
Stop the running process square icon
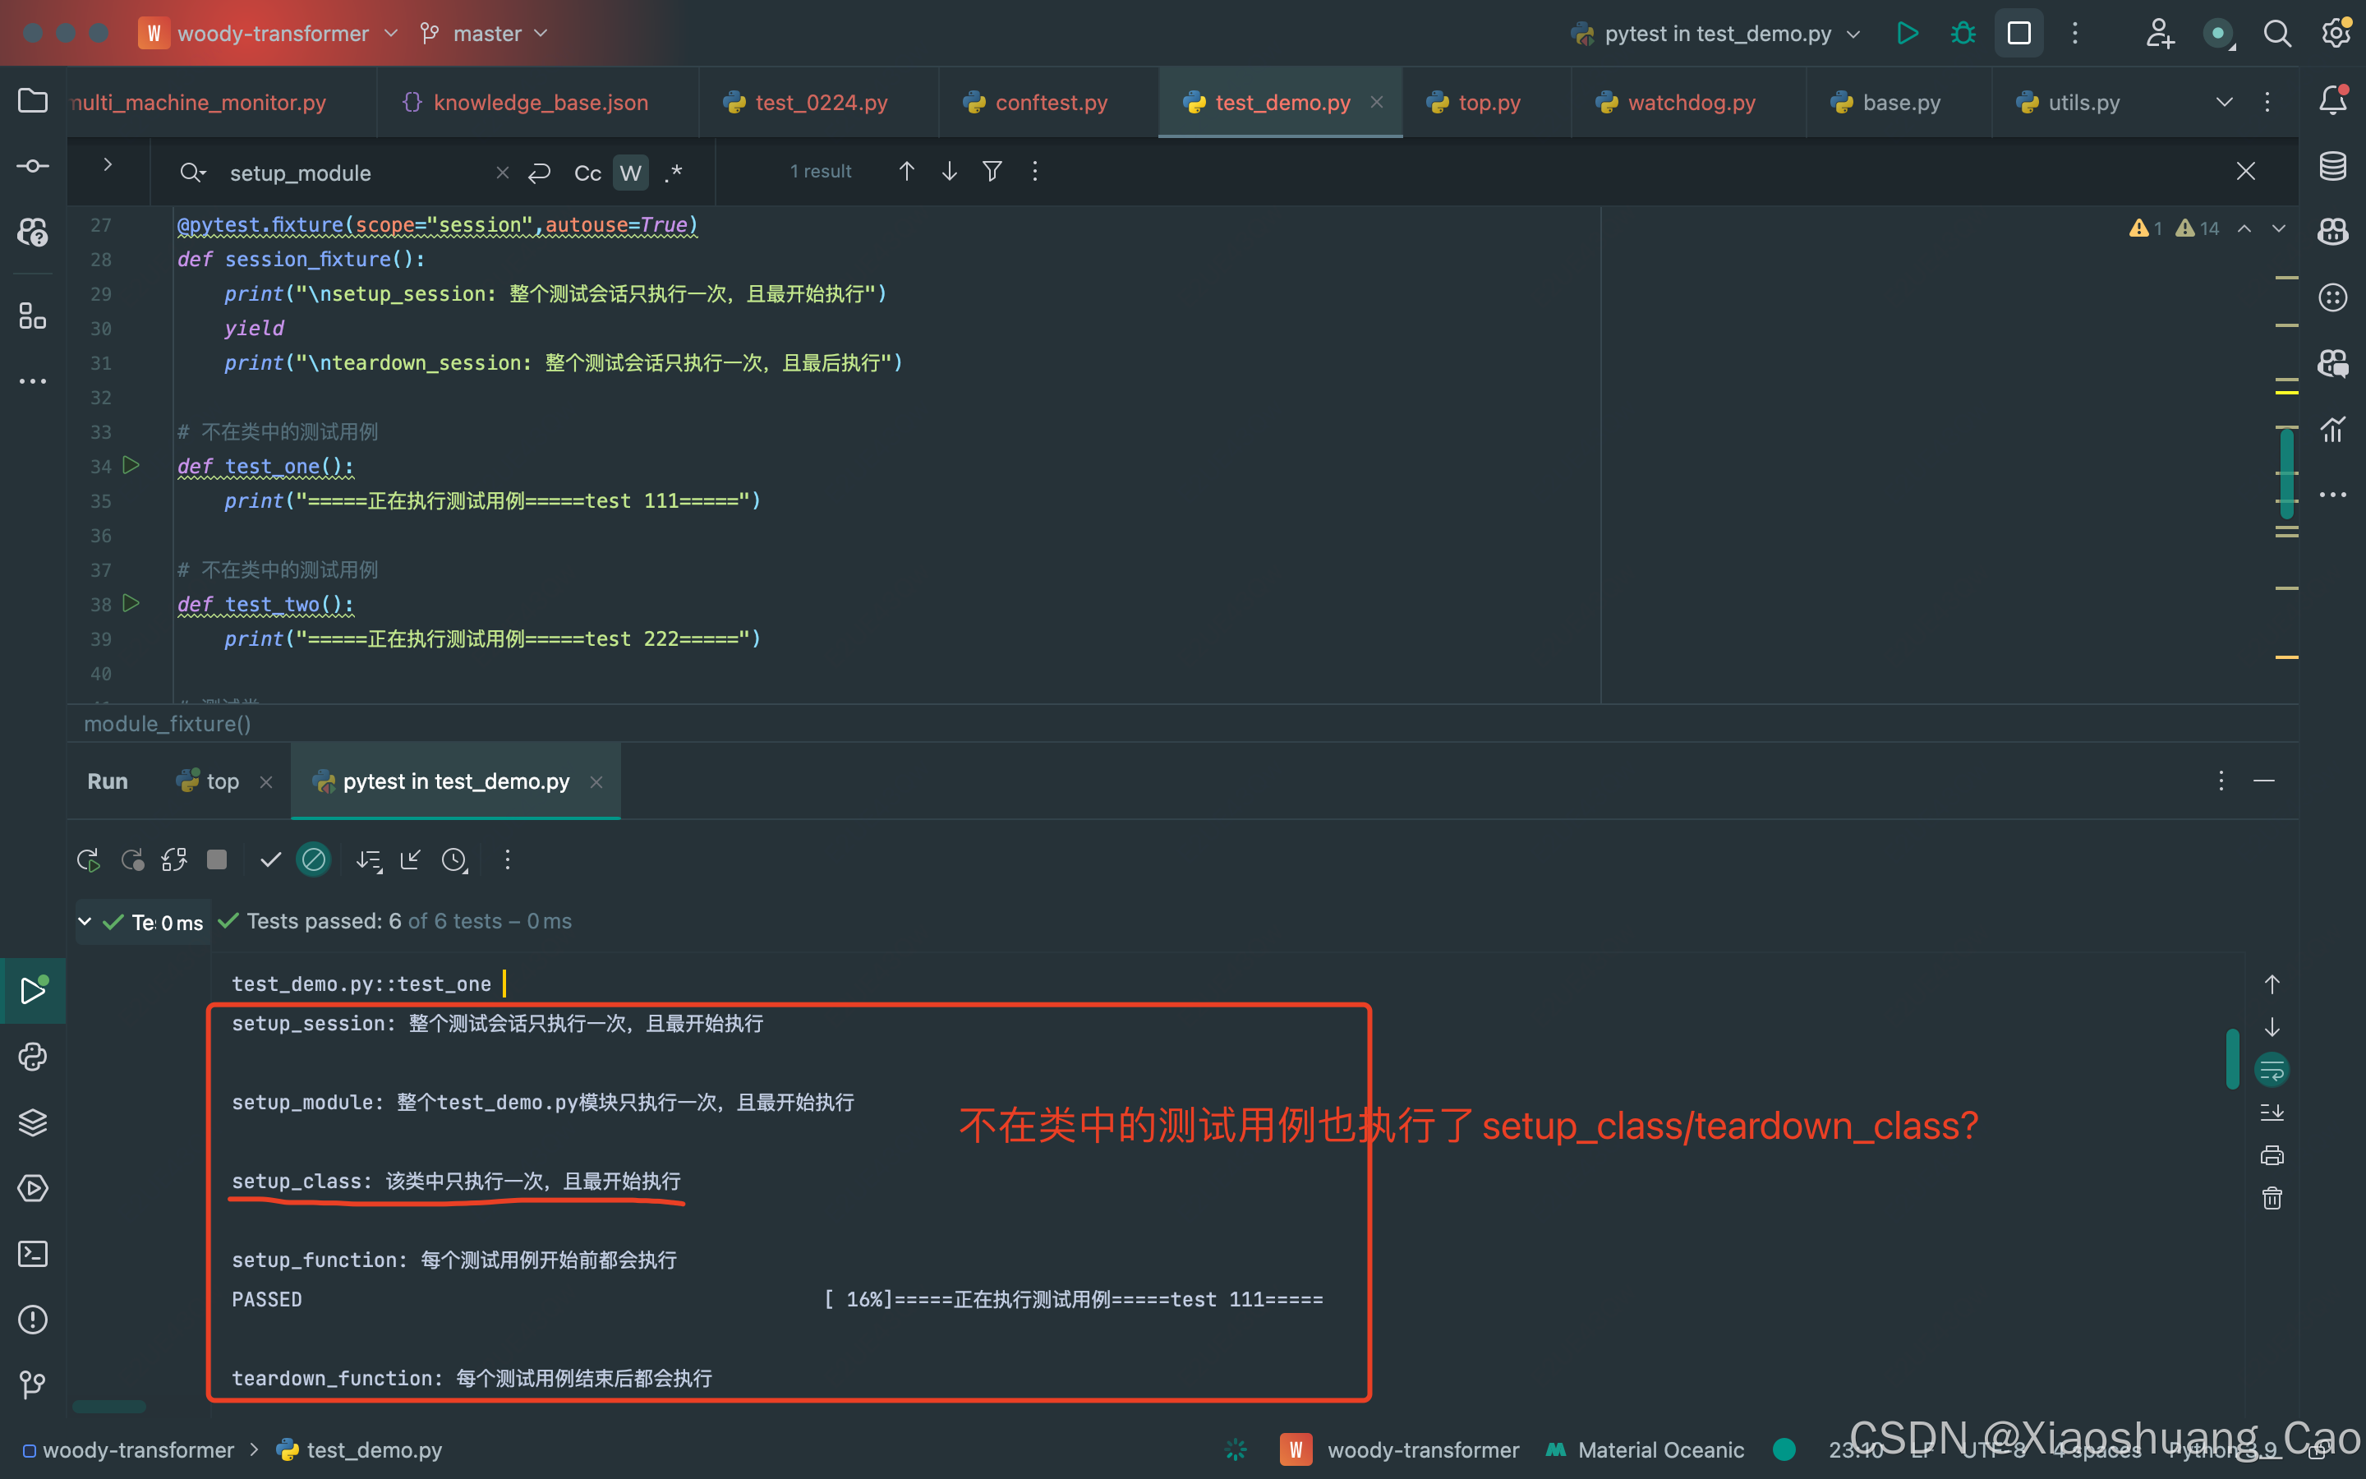[217, 859]
